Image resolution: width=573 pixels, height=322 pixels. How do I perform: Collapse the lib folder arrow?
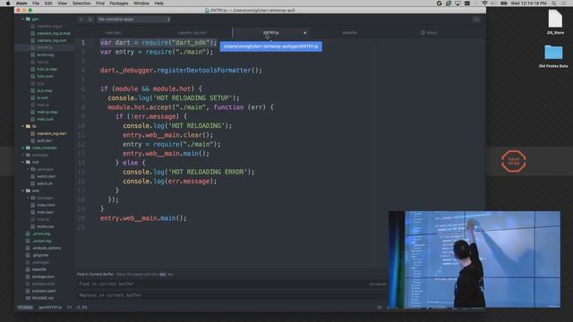[22, 126]
